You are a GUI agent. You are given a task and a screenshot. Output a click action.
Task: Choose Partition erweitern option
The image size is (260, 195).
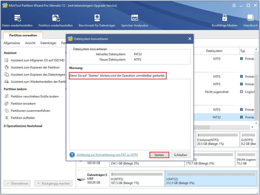(23, 104)
